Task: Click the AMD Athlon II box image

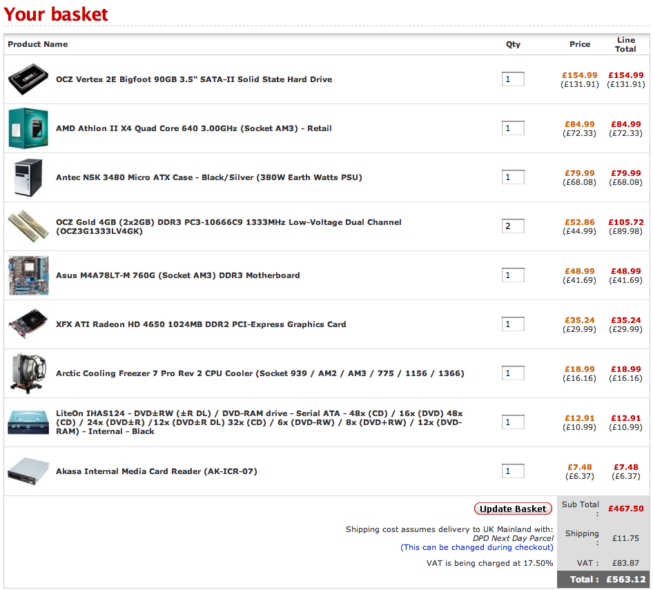Action: coord(28,128)
